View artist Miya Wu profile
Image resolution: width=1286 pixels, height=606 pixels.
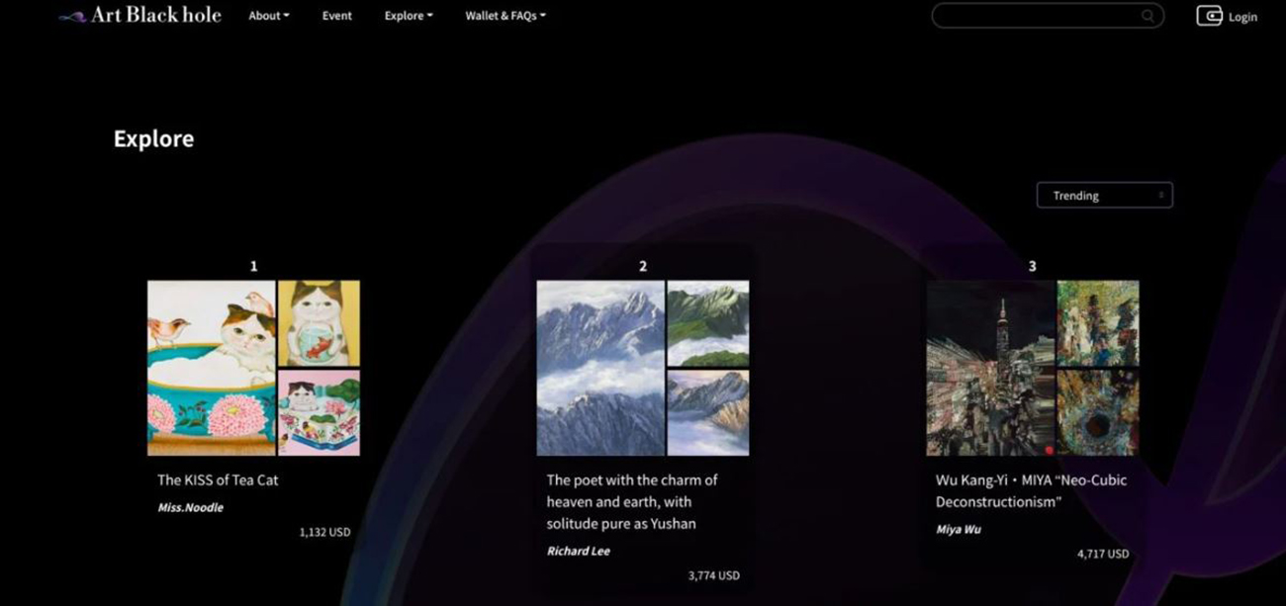(x=958, y=530)
